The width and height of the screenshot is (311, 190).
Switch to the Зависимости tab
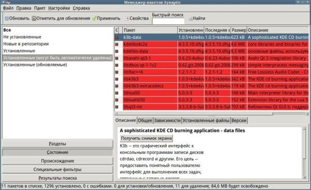[x=167, y=121]
